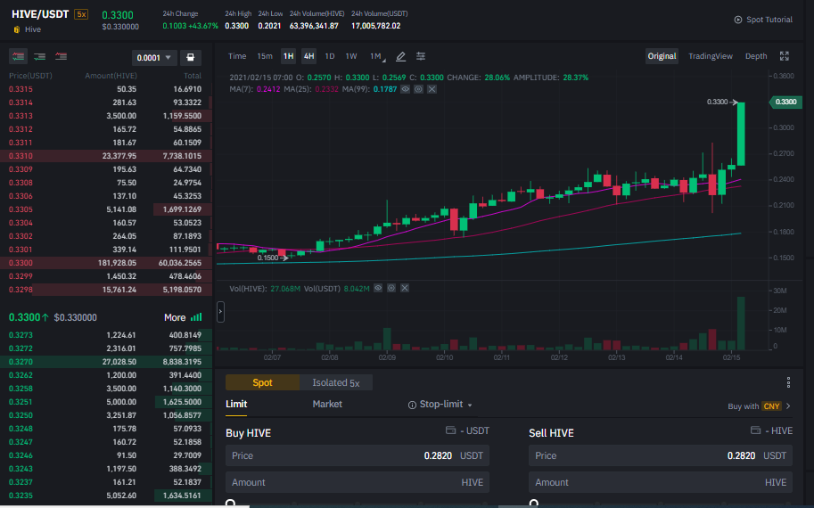Remove the MA indicator with X
The image size is (814, 508).
pyautogui.click(x=432, y=89)
